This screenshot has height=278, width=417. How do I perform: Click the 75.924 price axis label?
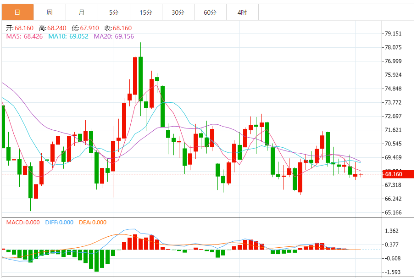(x=393, y=75)
